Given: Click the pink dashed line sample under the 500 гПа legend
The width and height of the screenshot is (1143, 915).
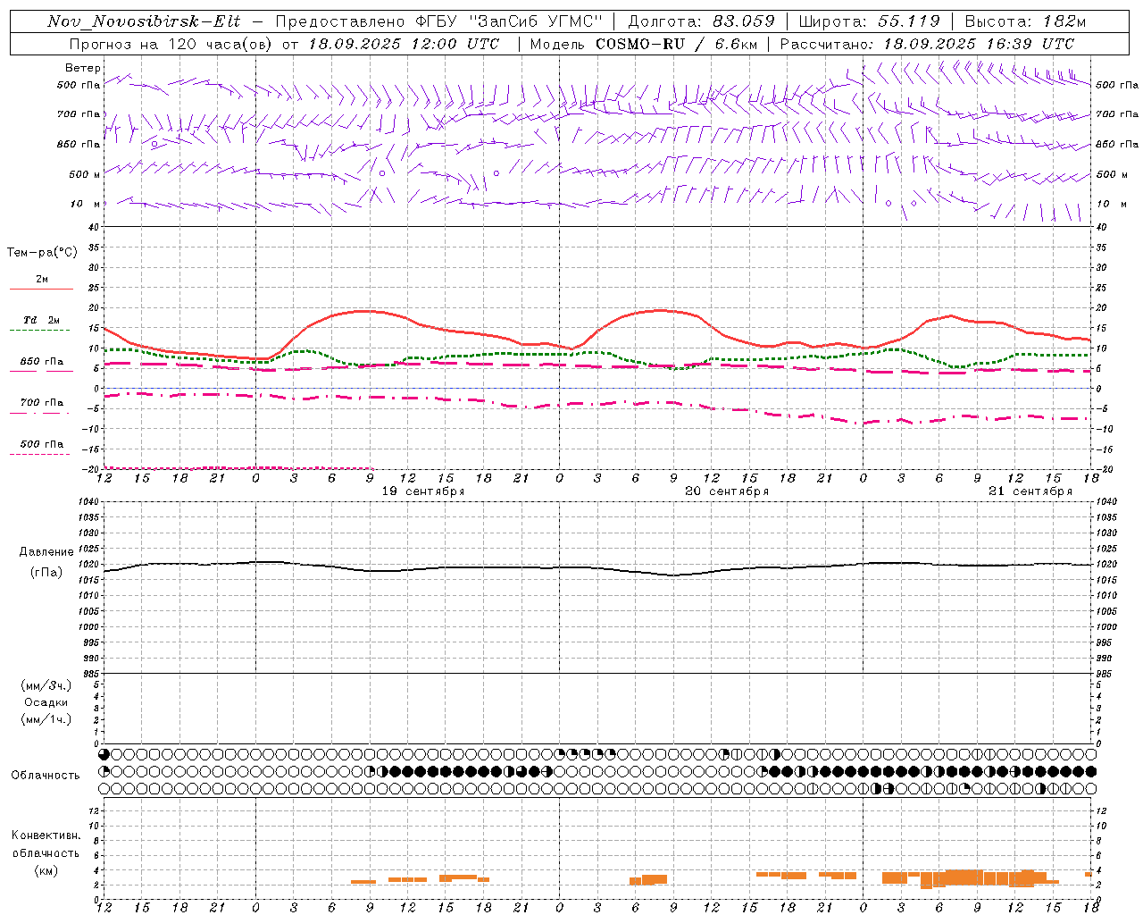Looking at the screenshot, I should [x=39, y=455].
